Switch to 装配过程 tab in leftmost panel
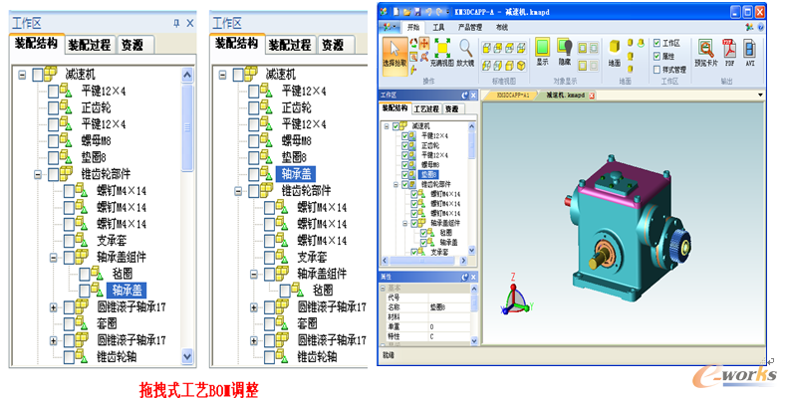 coord(91,45)
